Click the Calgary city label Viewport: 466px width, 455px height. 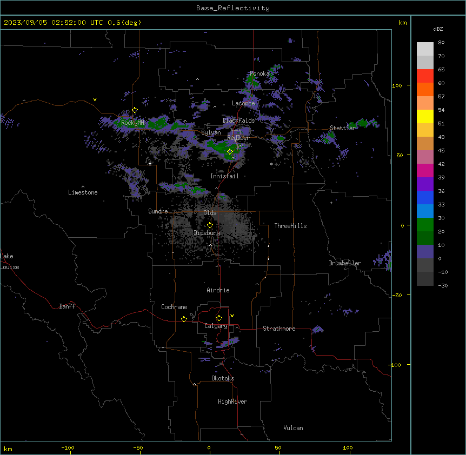pyautogui.click(x=216, y=326)
